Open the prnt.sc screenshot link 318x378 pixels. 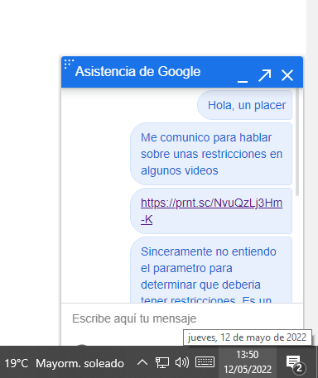tap(211, 211)
